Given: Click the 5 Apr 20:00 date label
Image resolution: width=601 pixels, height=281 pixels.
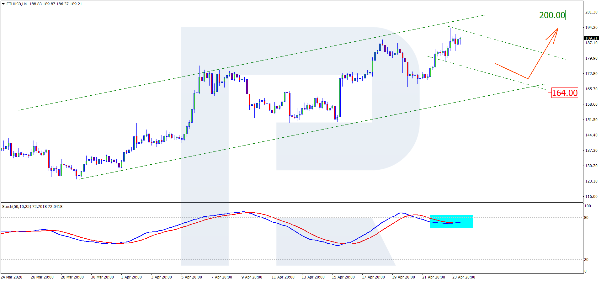Looking at the screenshot, I should click(192, 277).
